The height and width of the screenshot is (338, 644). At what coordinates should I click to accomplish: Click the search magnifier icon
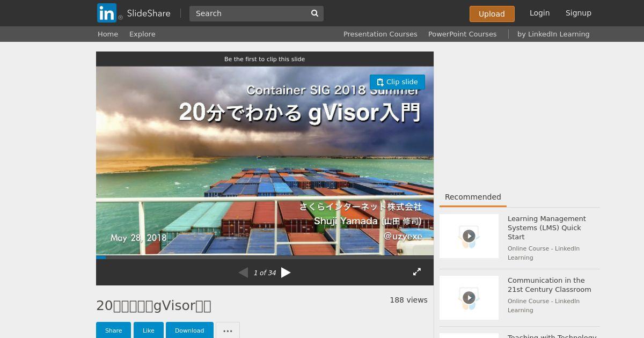click(315, 13)
